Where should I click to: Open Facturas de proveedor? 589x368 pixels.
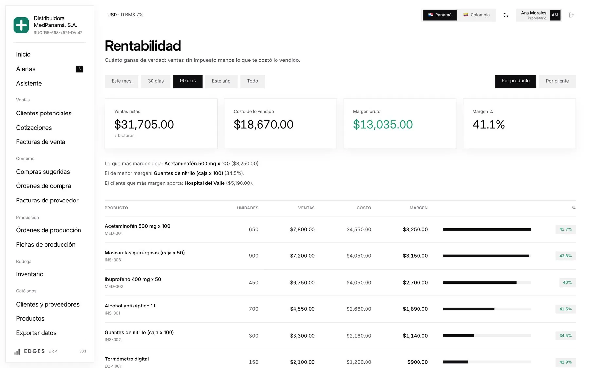coord(47,201)
